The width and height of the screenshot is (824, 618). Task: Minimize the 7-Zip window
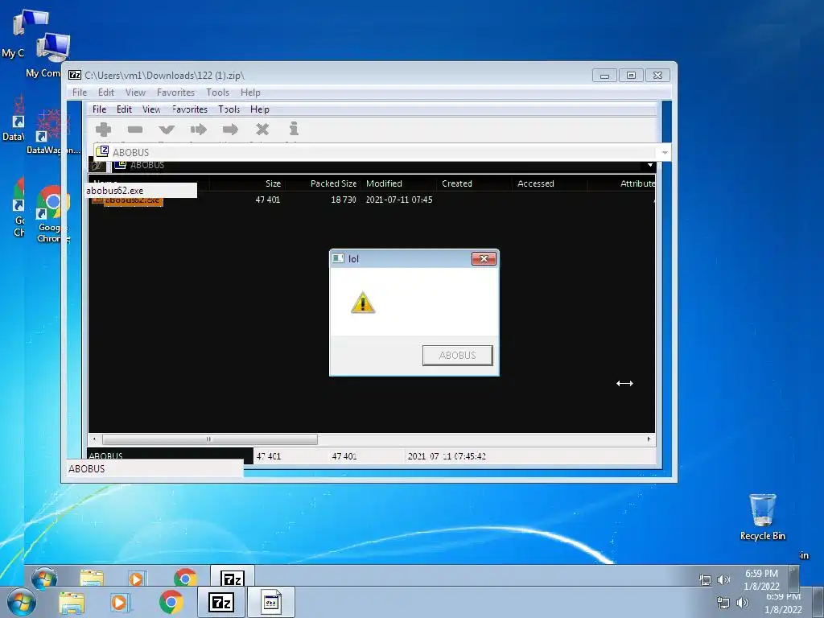(x=604, y=76)
